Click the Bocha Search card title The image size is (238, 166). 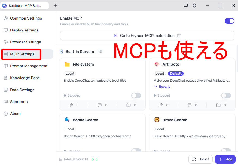click(x=86, y=120)
